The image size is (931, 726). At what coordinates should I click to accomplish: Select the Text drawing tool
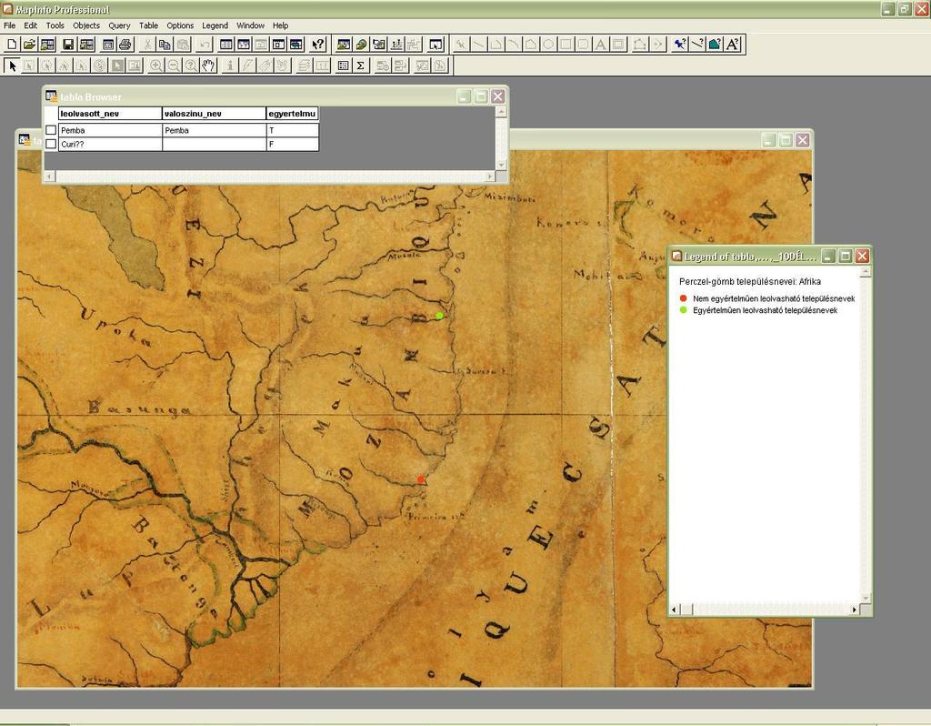(x=601, y=45)
